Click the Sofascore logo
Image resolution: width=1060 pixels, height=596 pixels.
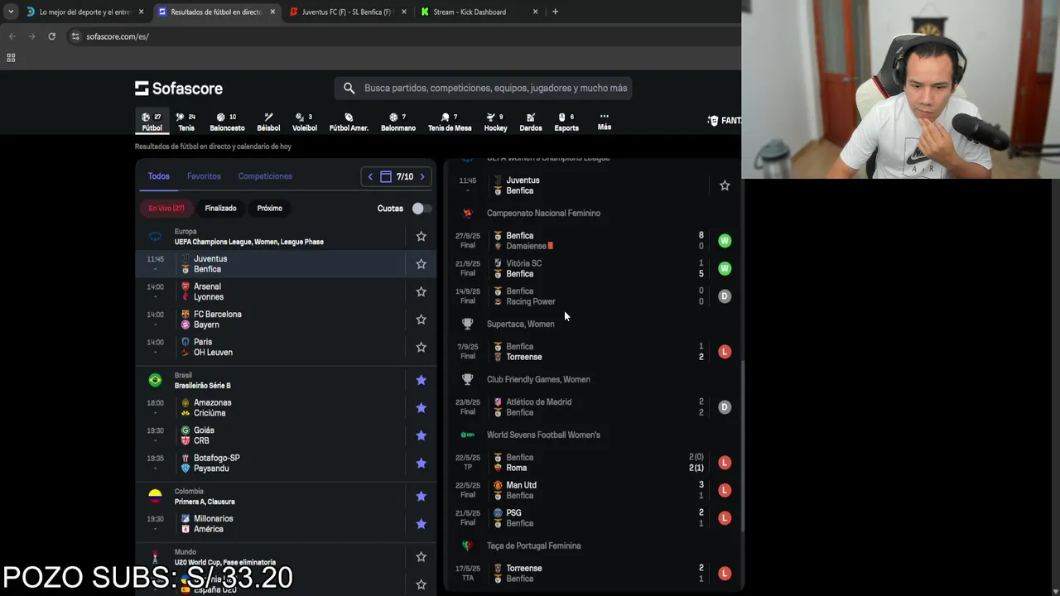(x=179, y=88)
